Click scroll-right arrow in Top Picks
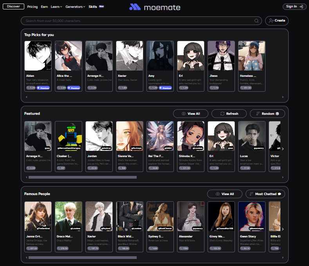309x266 pixels. click(x=283, y=97)
